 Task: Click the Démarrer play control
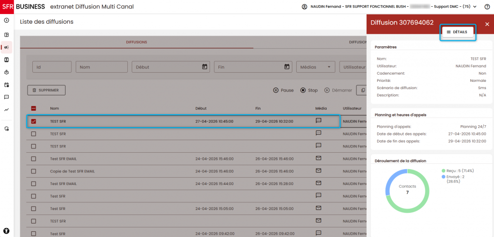[338, 91]
